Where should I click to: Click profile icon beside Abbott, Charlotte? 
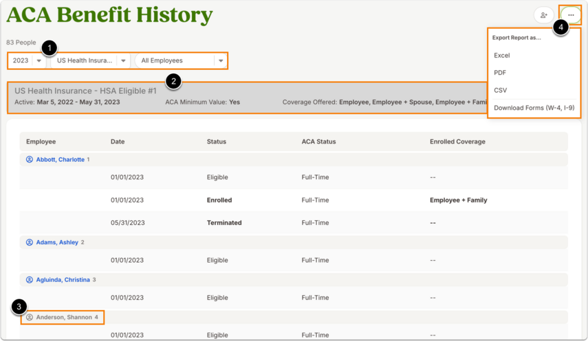coord(30,159)
